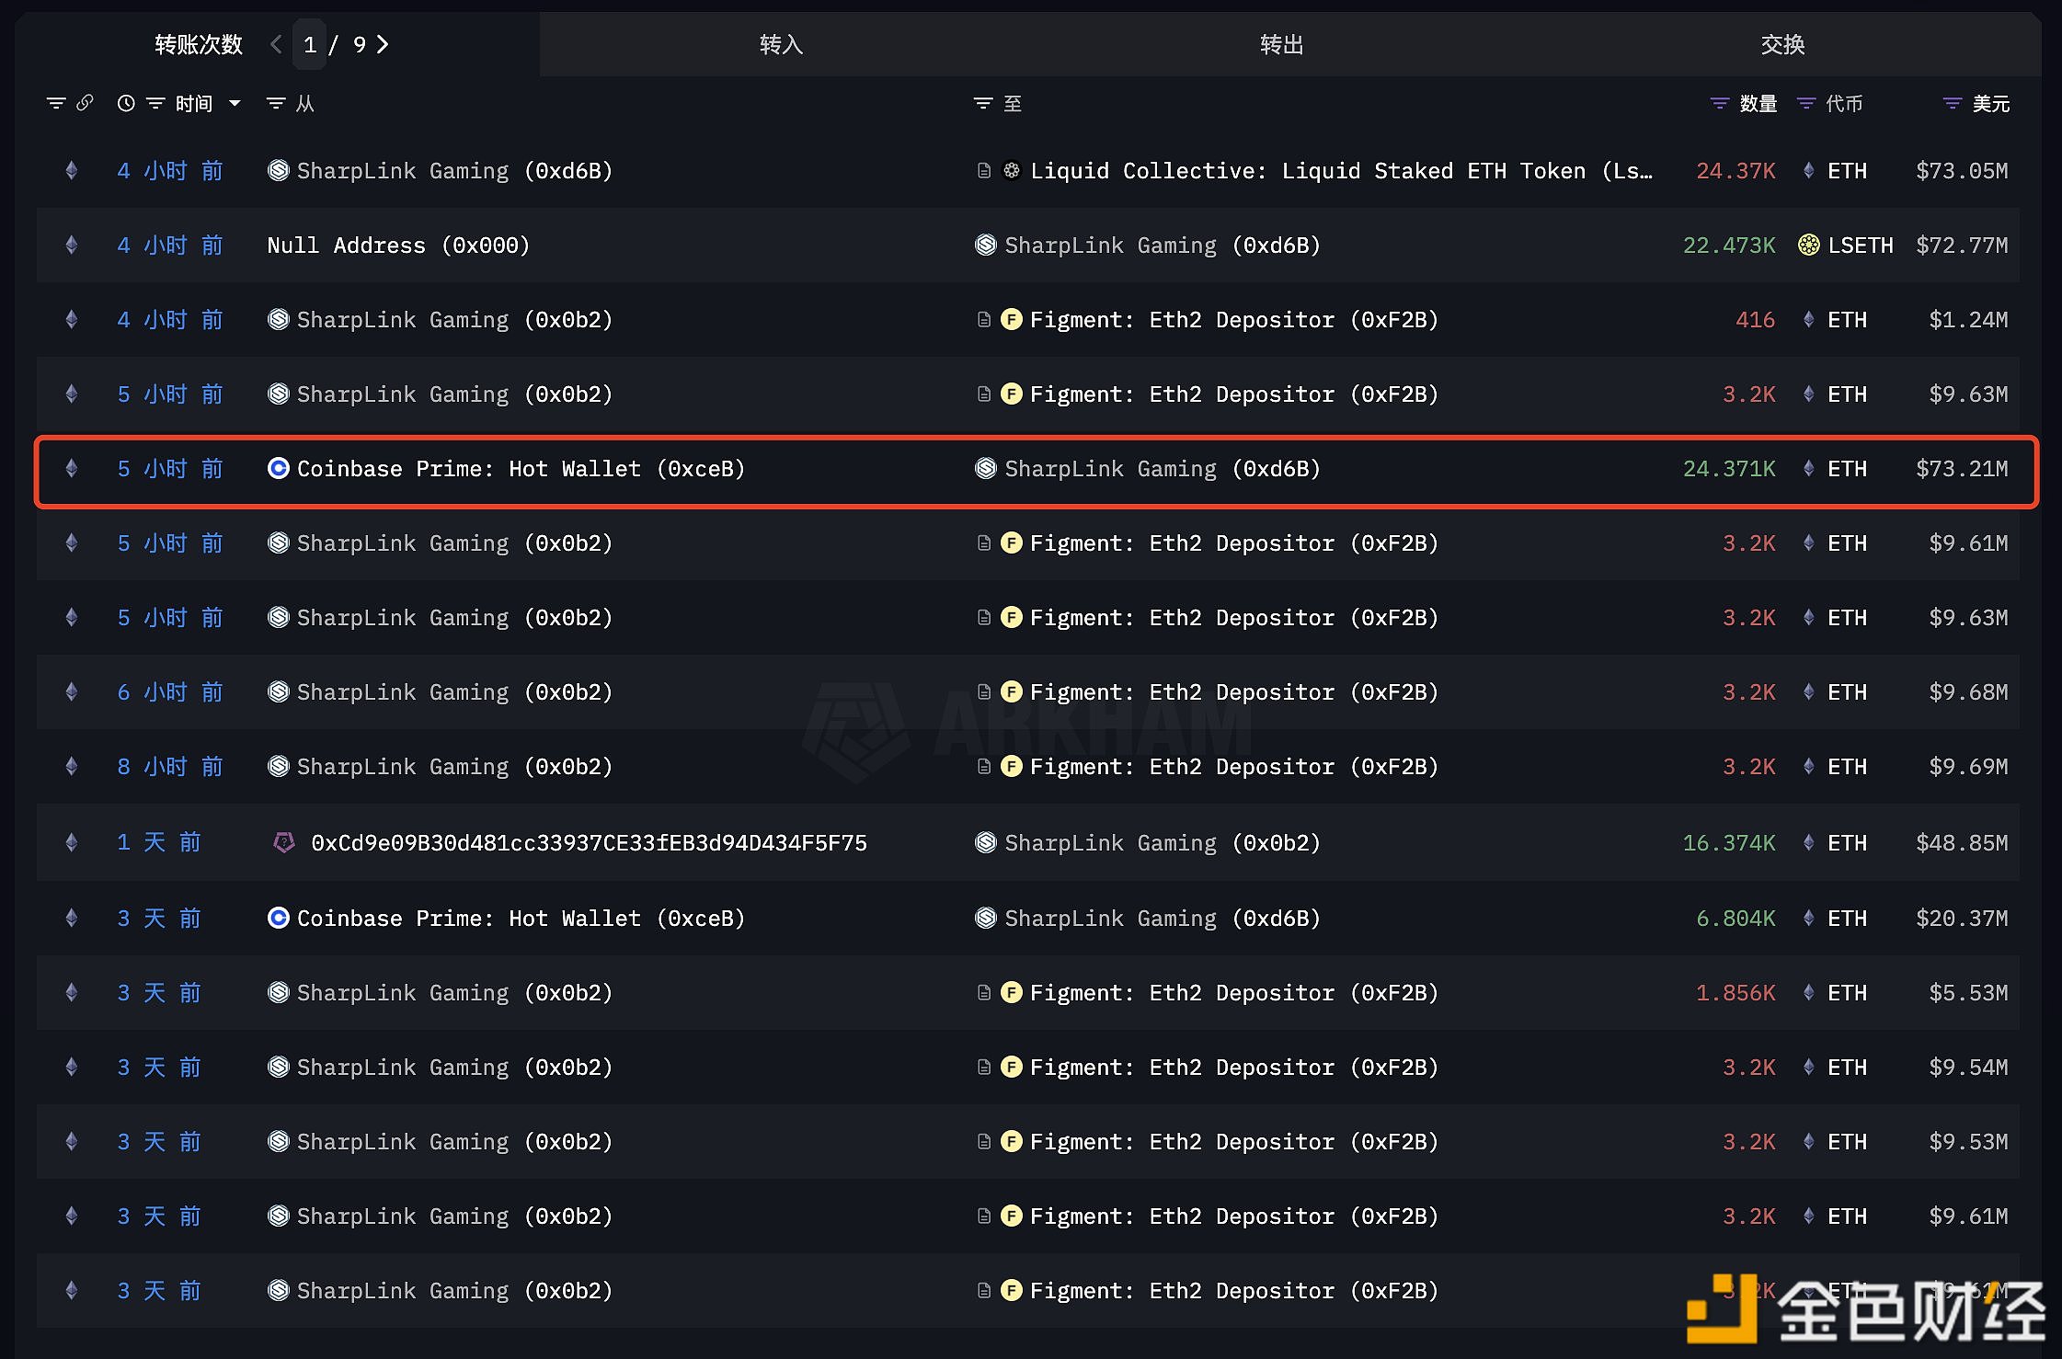Expand the 时间 sort dropdown arrow
Image resolution: width=2062 pixels, height=1359 pixels.
(x=235, y=104)
